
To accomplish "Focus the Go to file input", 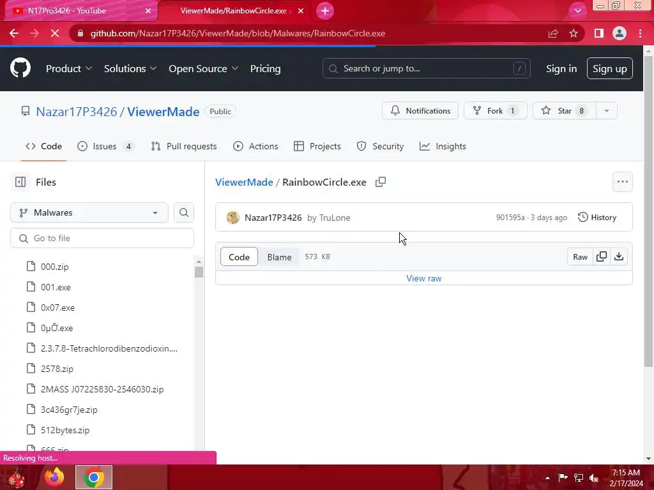I will [102, 239].
